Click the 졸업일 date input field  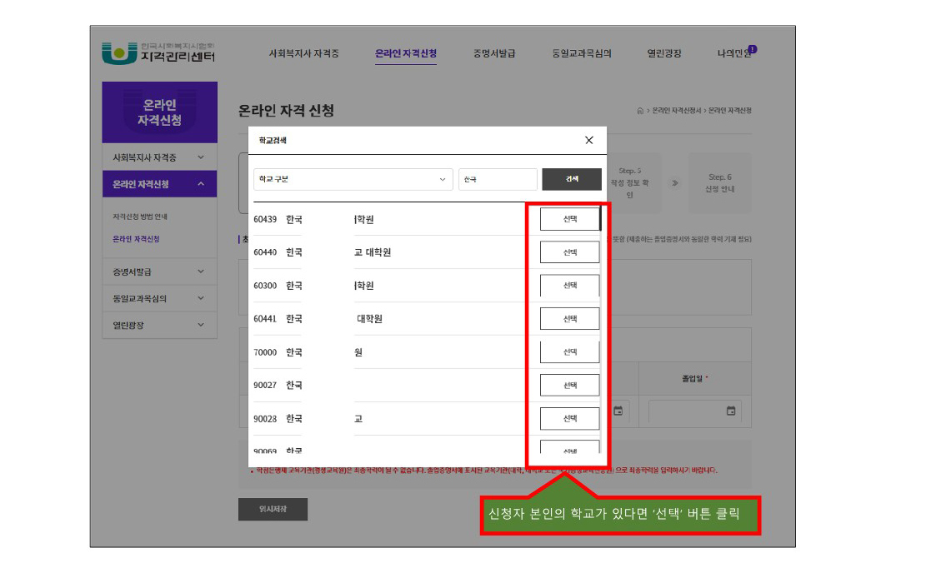coord(695,411)
